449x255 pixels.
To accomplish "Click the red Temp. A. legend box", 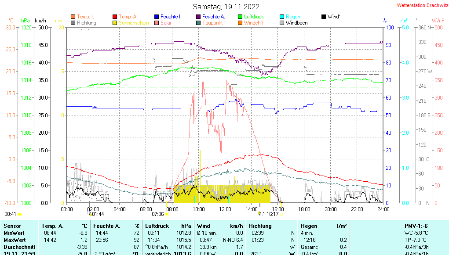I will (x=115, y=17).
